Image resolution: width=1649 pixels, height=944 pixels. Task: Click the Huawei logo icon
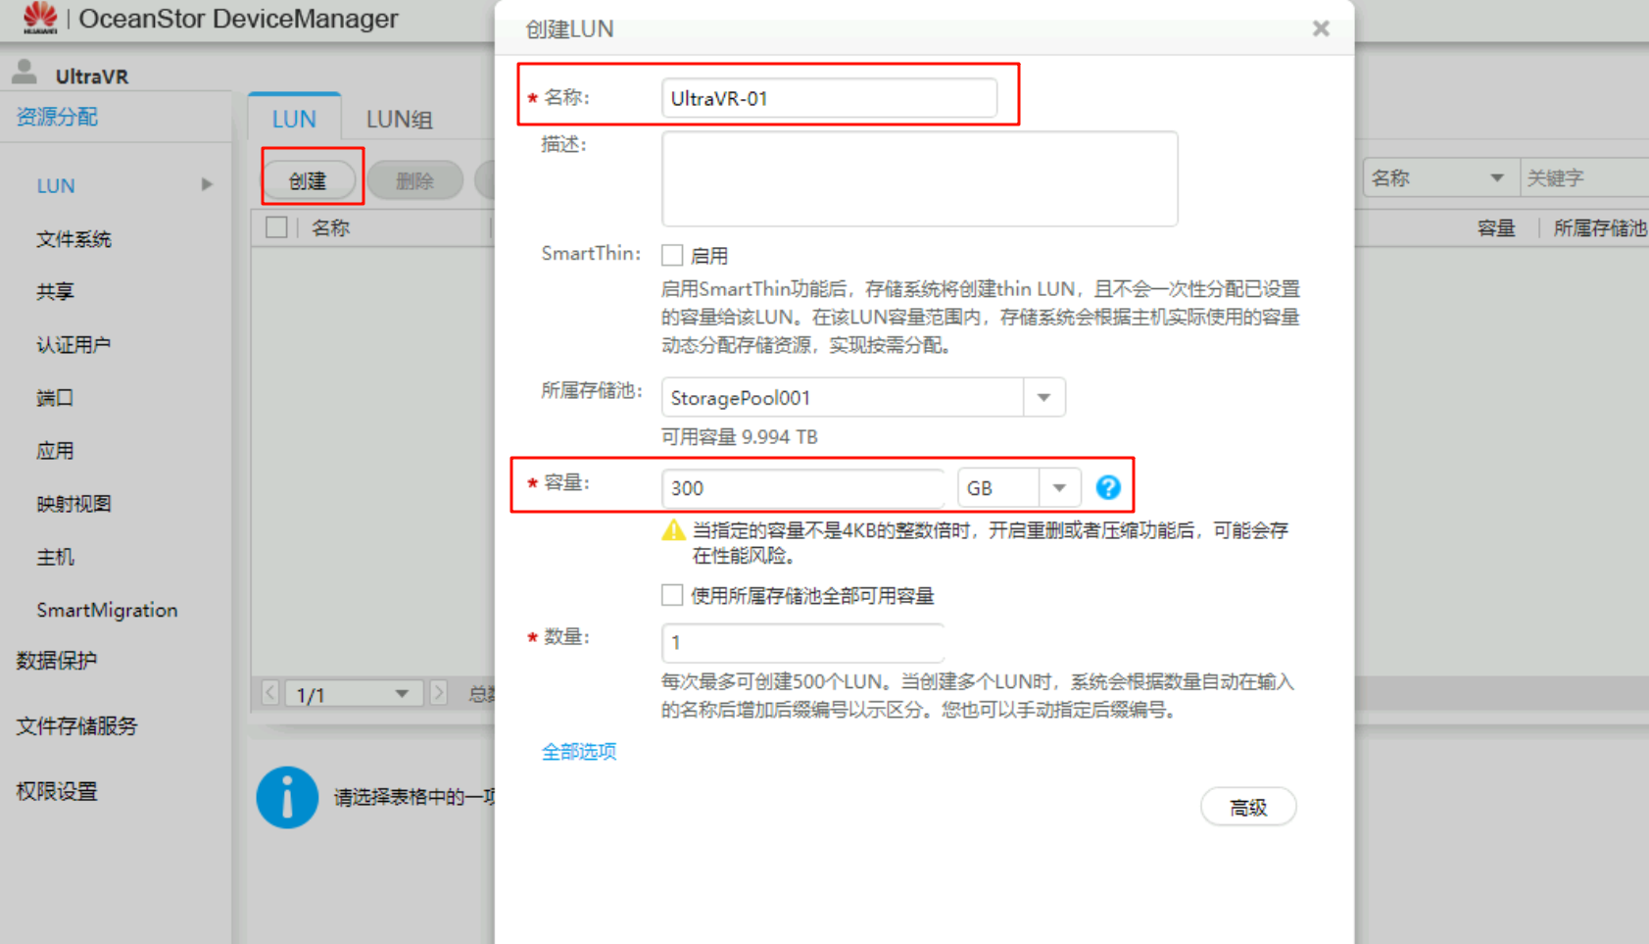(x=40, y=18)
